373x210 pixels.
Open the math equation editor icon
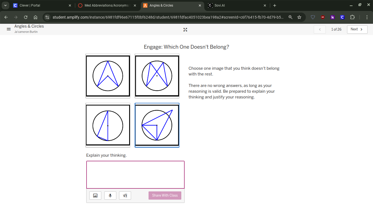point(125,195)
